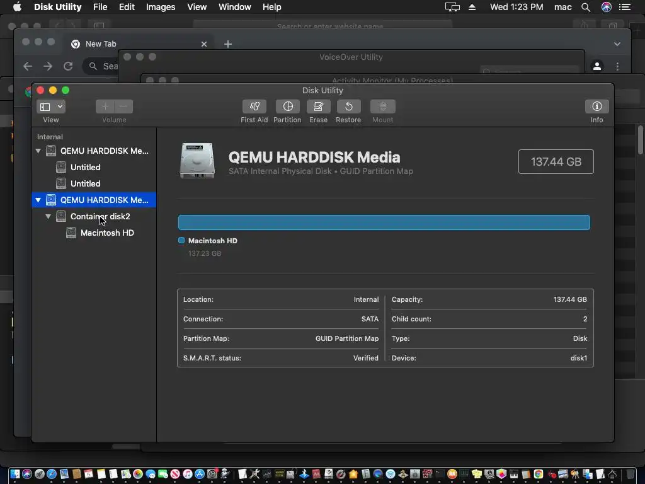Click the large hard disk drive image

pos(197,161)
